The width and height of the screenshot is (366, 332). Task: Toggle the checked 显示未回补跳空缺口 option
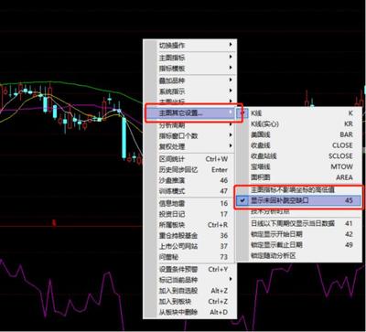point(298,200)
